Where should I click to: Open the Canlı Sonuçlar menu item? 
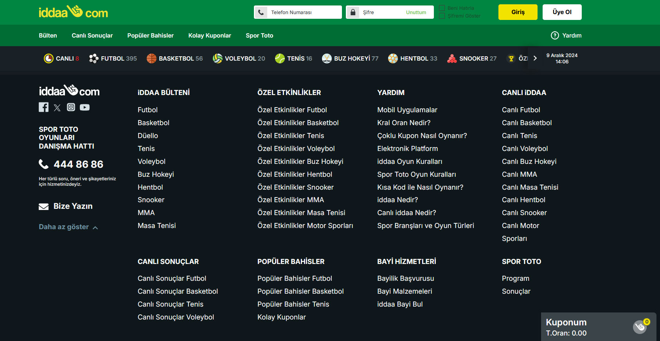pyautogui.click(x=92, y=36)
